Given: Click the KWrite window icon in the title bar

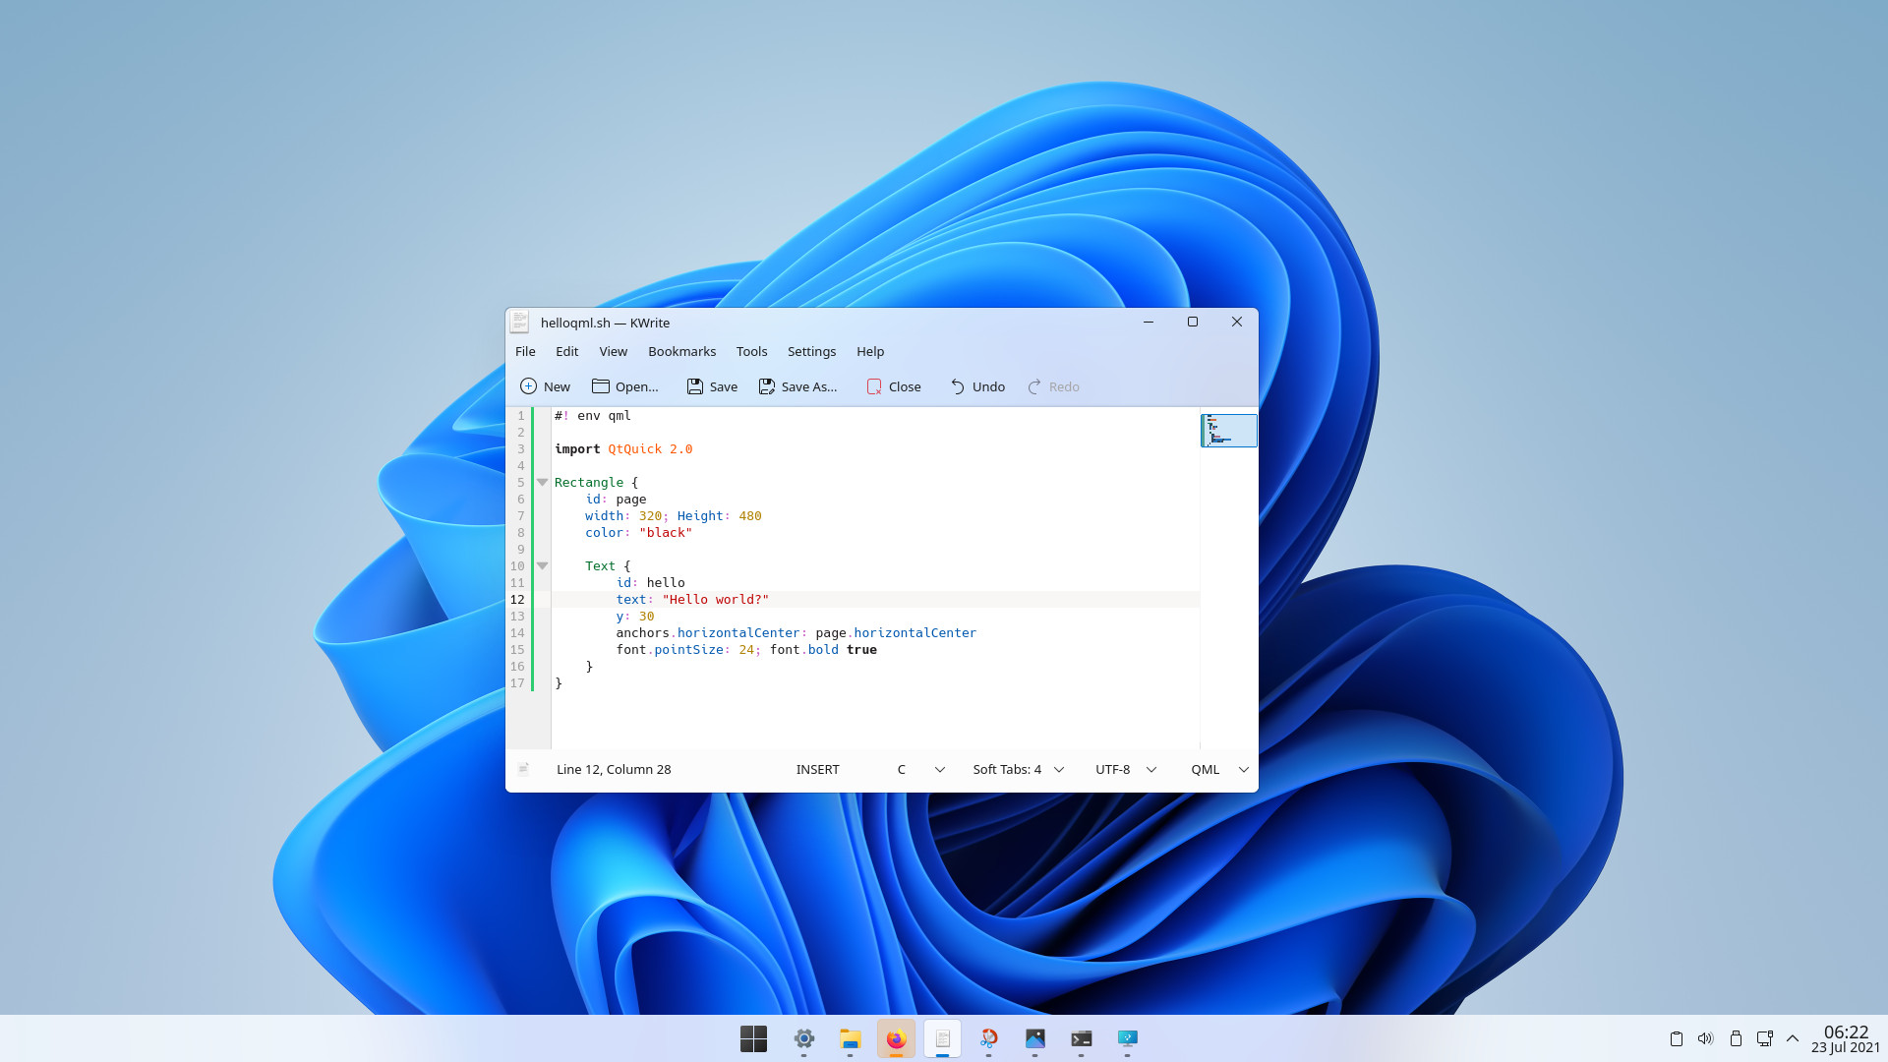Looking at the screenshot, I should pyautogui.click(x=519, y=322).
